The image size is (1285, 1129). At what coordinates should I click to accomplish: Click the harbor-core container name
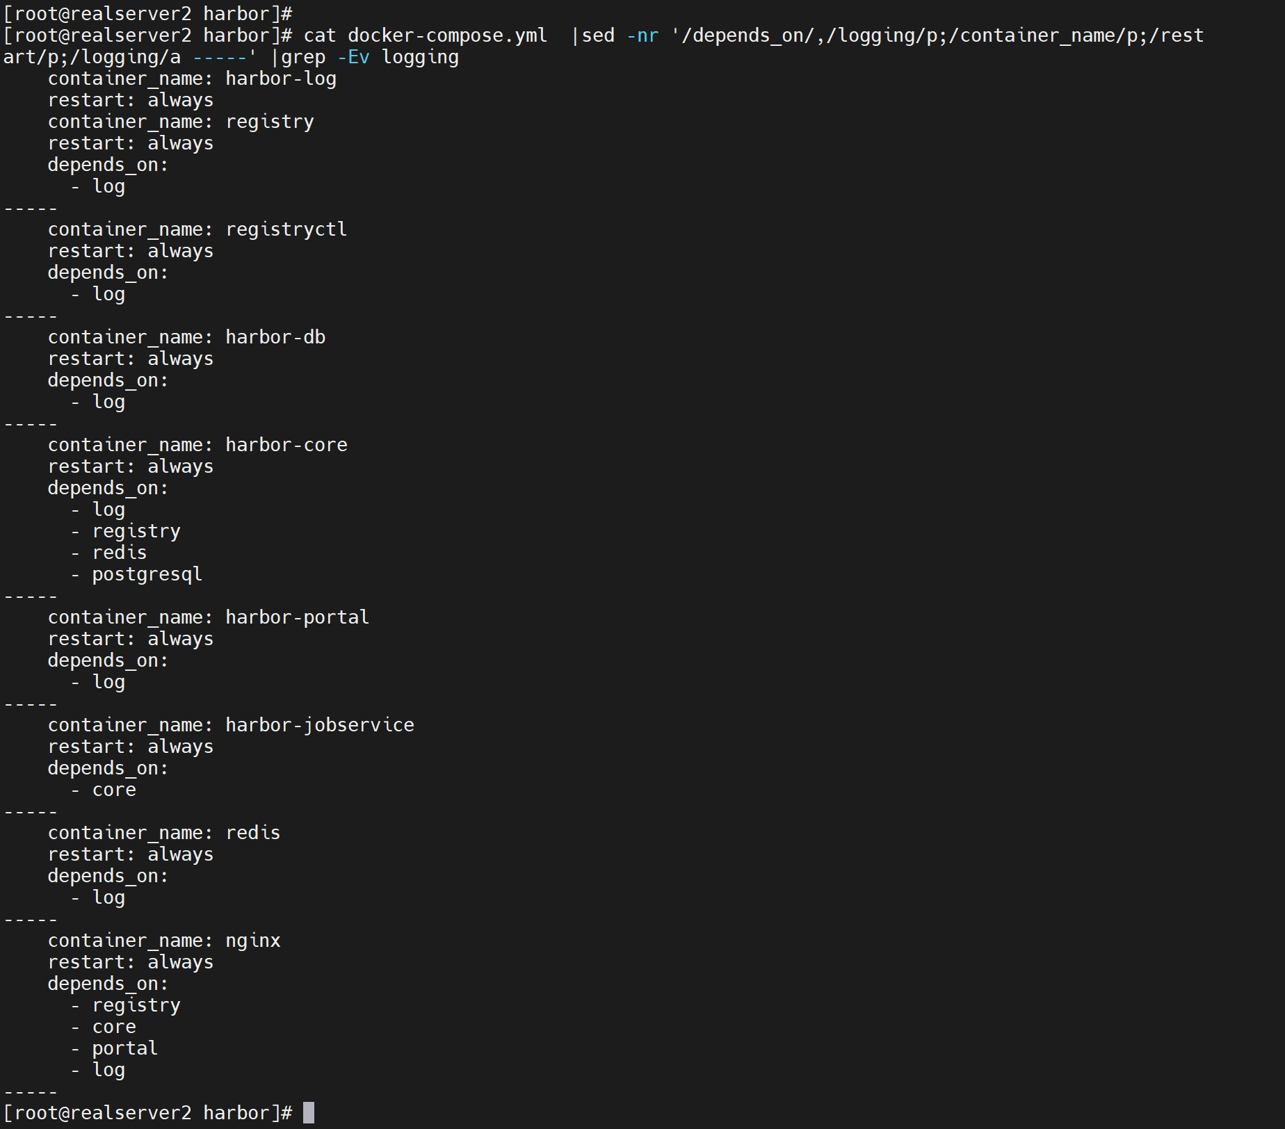[x=286, y=445]
